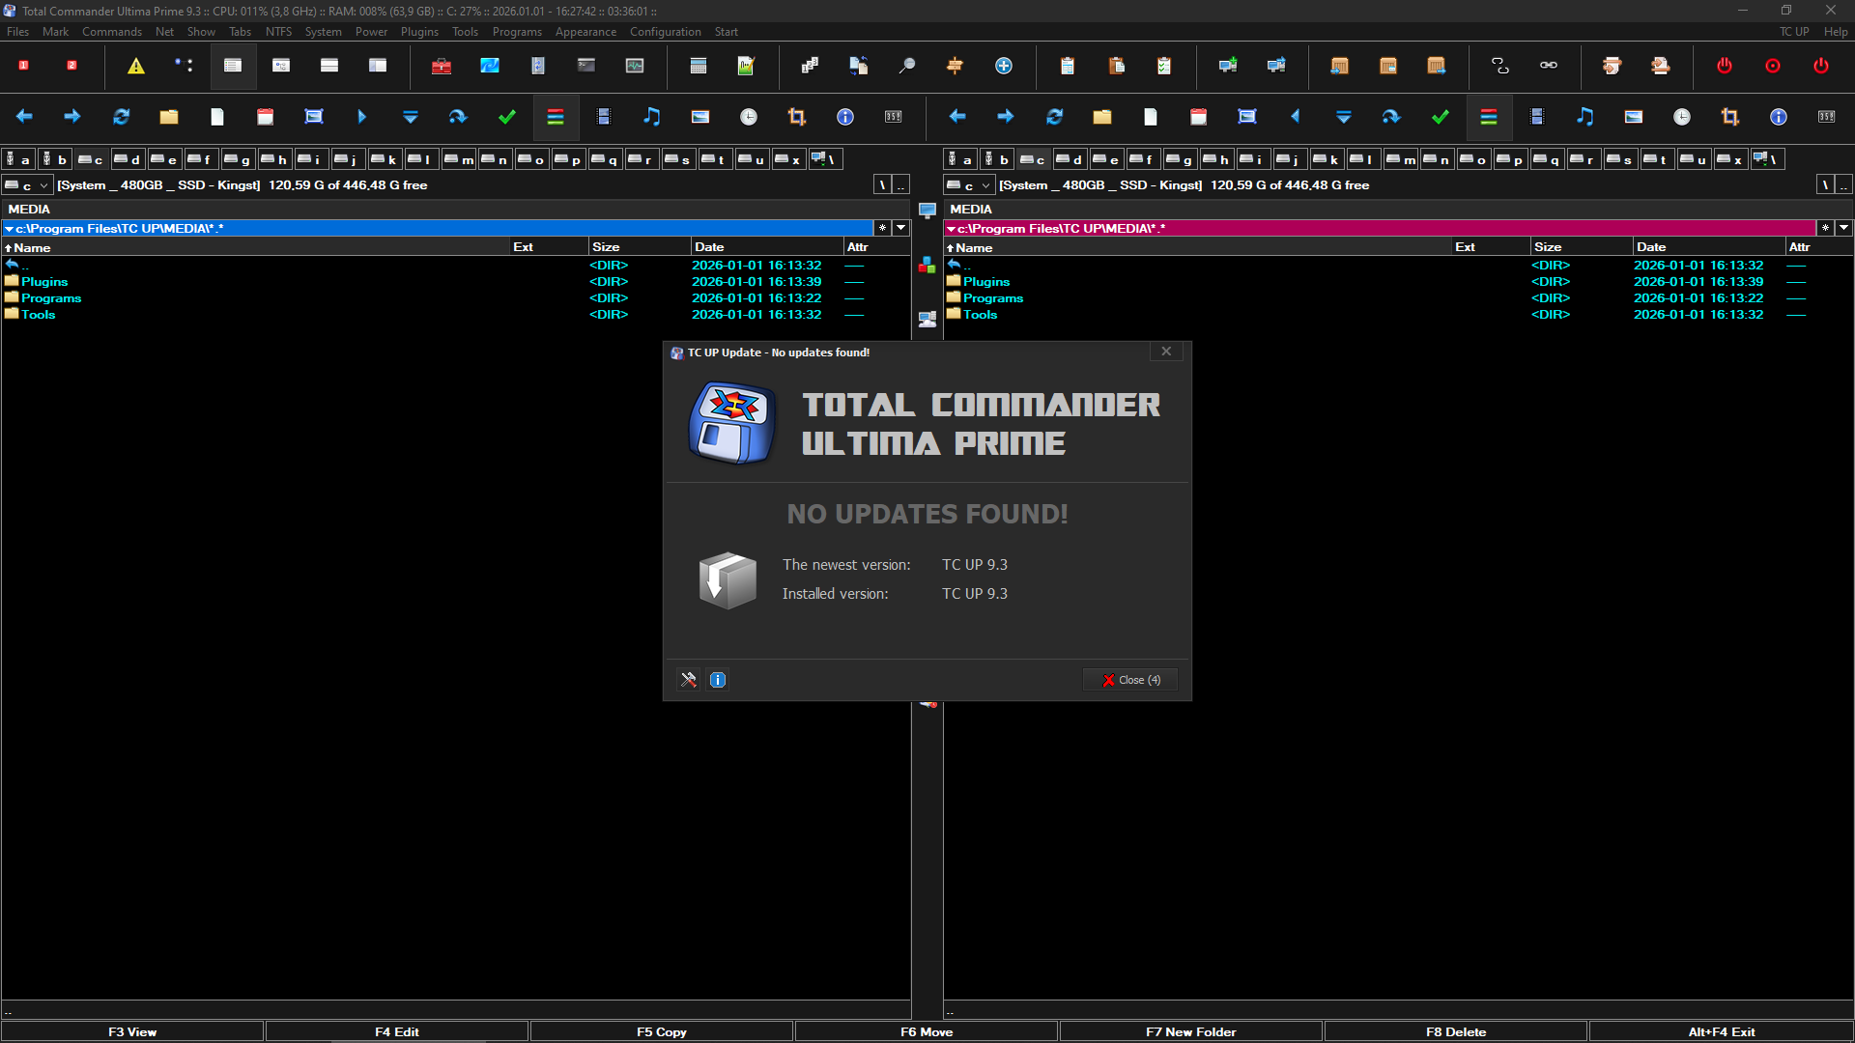Click the music note icon in left panel toolbar
Screen dimensions: 1855x1043
[x=652, y=117]
